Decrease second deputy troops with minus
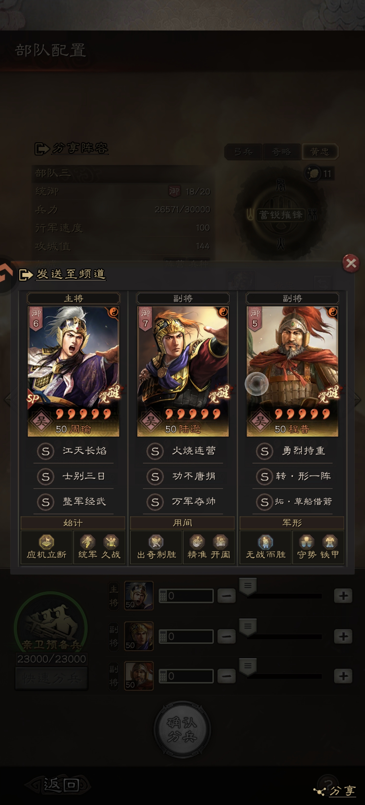The height and width of the screenshot is (805, 365). (226, 676)
